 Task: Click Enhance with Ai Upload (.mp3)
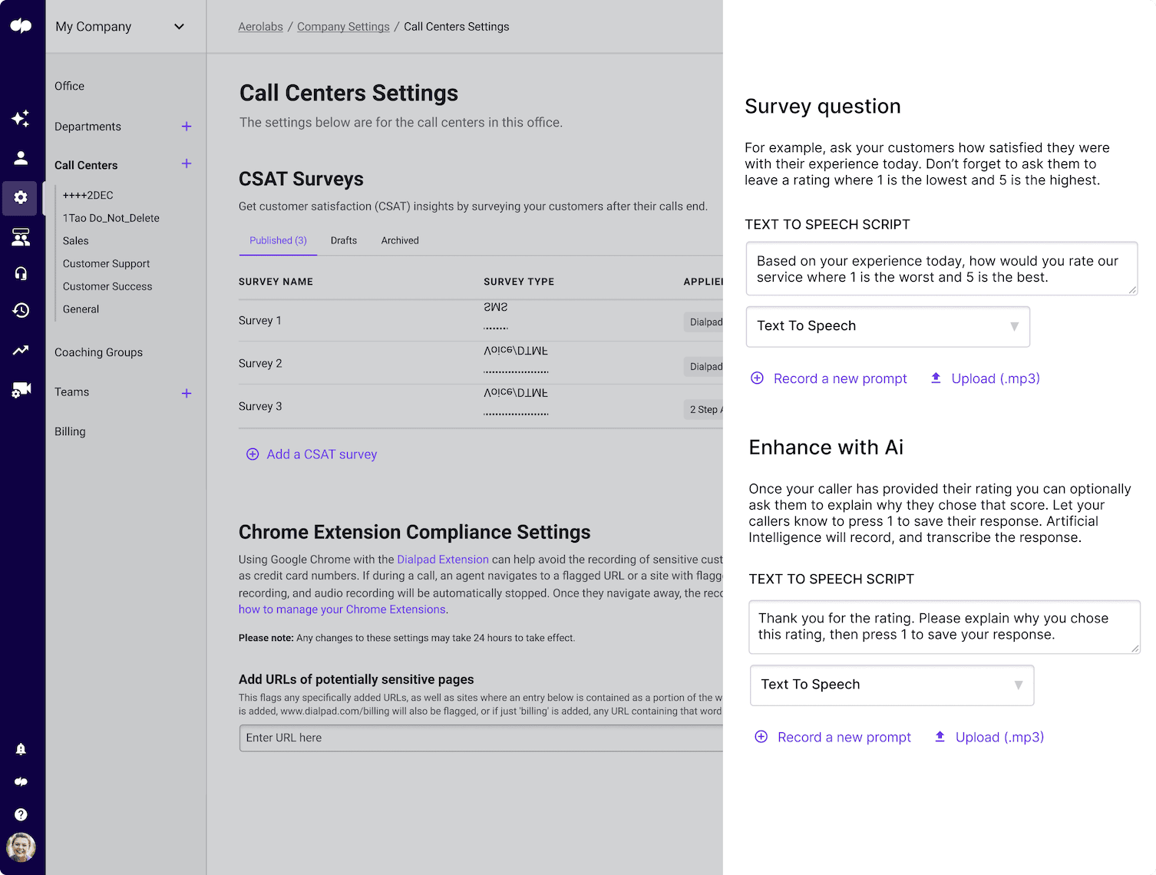tap(999, 737)
